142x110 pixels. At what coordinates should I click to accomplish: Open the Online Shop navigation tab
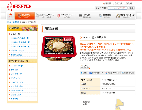click(125, 15)
